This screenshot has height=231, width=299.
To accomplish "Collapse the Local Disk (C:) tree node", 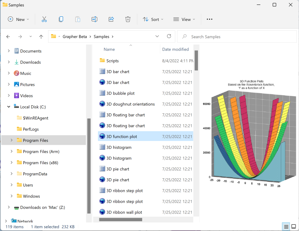I will coord(9,107).
